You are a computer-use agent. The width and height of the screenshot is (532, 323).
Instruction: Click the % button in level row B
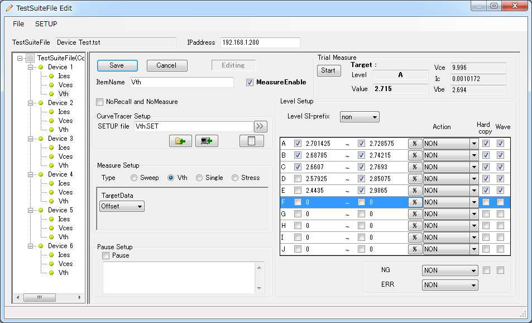point(415,155)
